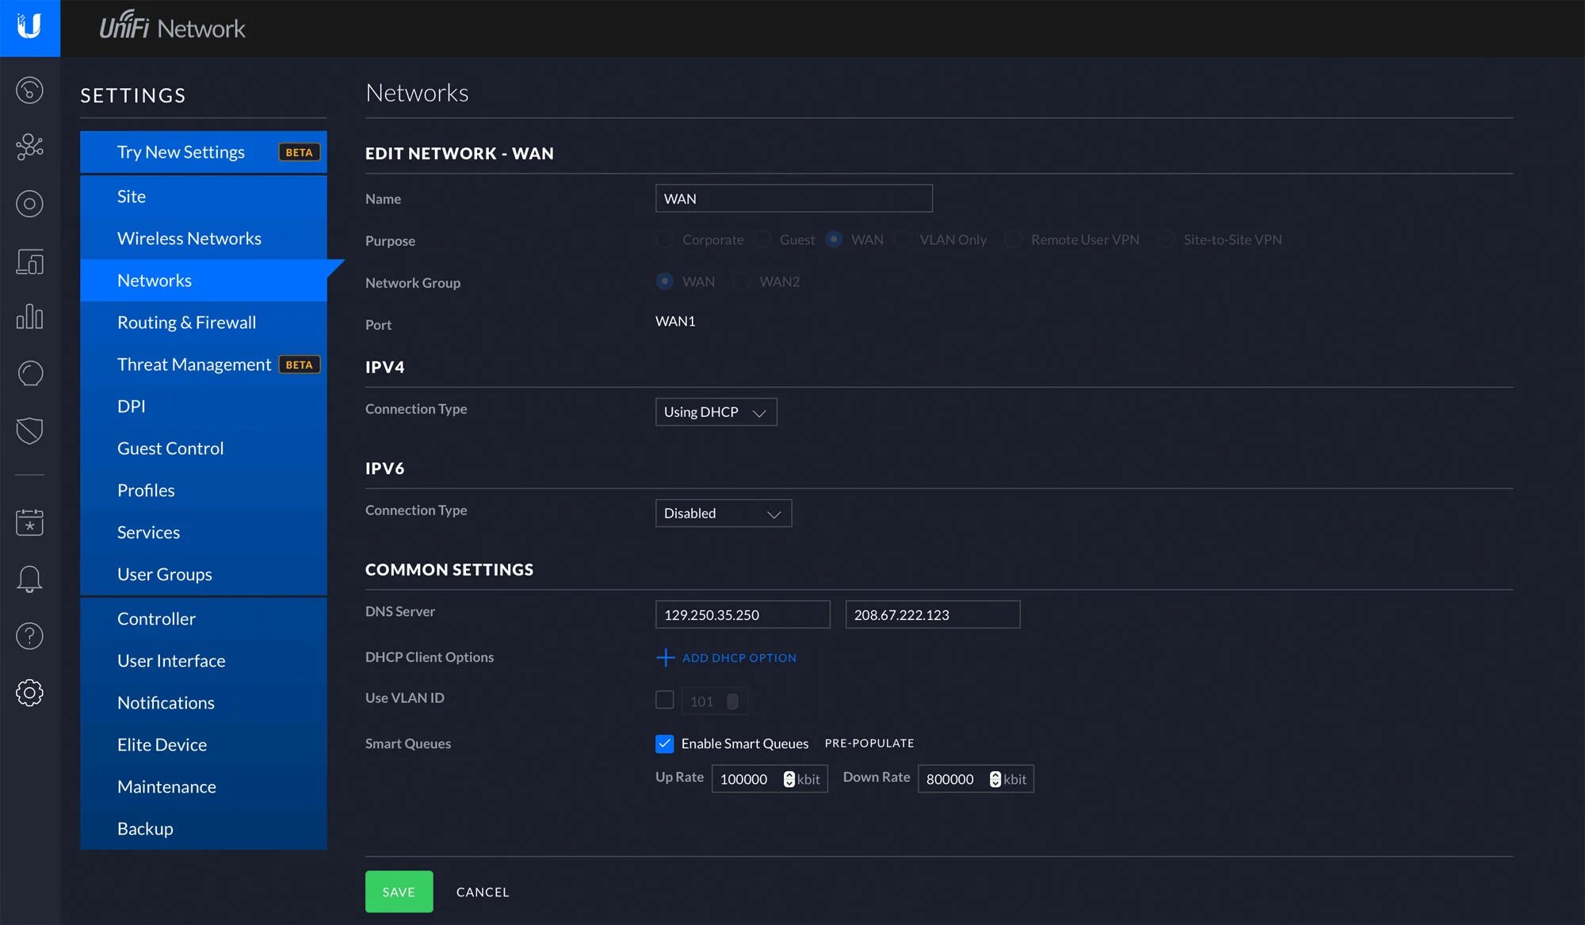Select WAN2 network group radio button
1585x925 pixels.
(x=742, y=281)
